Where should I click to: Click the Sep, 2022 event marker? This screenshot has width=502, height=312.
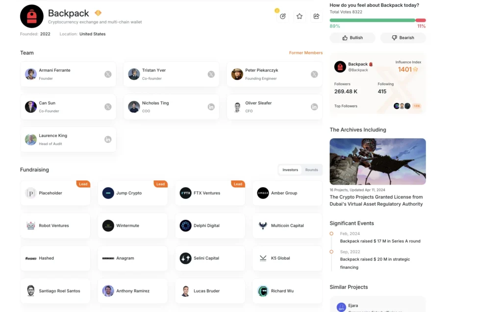(x=332, y=252)
